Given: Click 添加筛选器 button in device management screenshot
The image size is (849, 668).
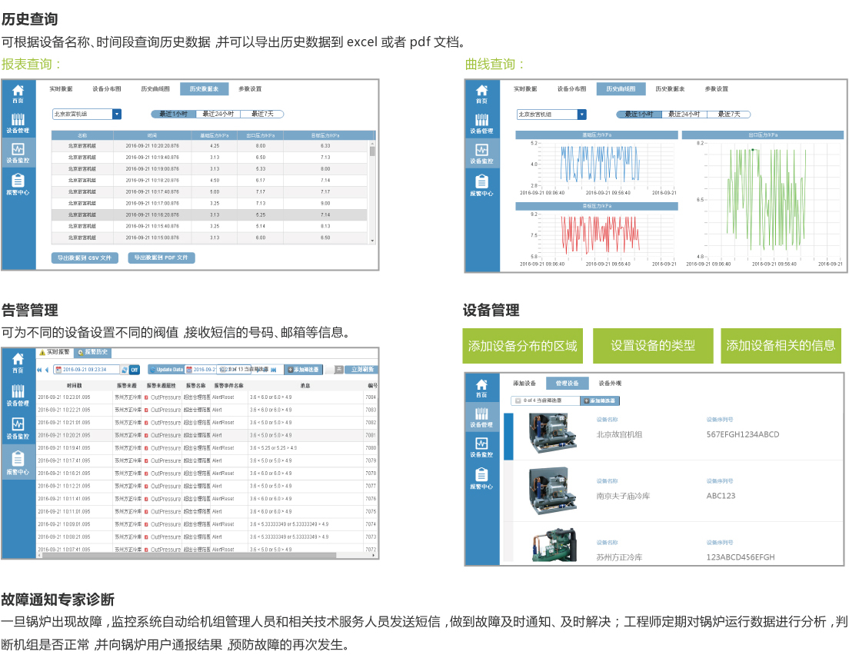Looking at the screenshot, I should click(x=600, y=400).
